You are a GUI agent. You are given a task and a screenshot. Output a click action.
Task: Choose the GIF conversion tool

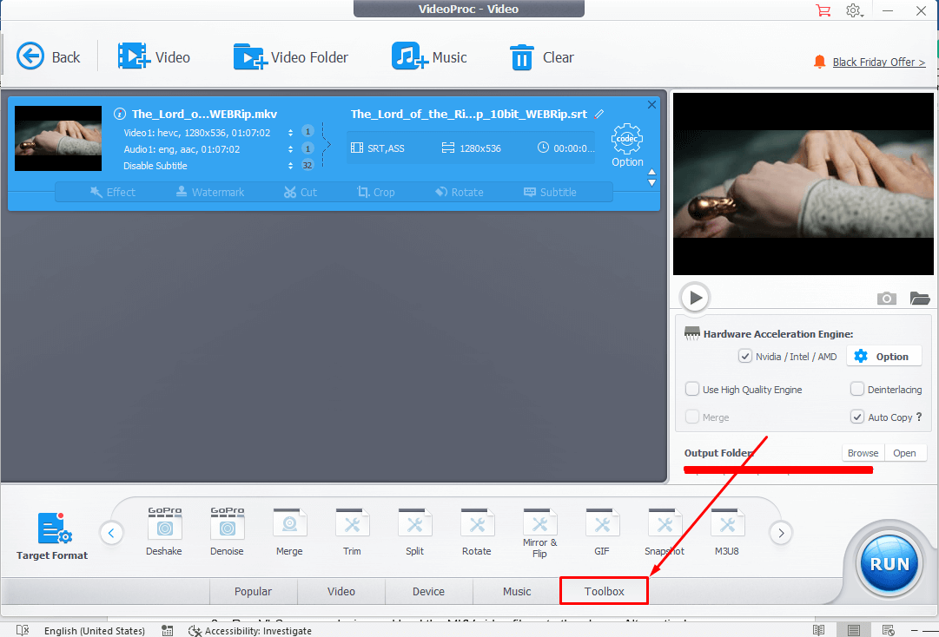602,524
